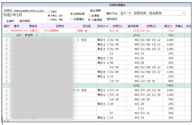
Task: Open the 集計方法 dropdown list
Action: pyautogui.click(x=152, y=13)
